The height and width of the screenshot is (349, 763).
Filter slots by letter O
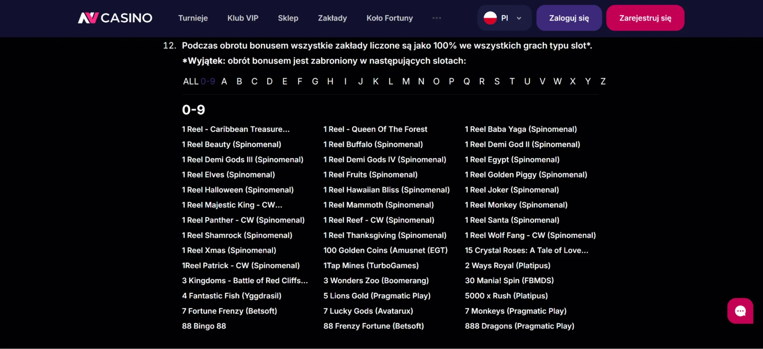[436, 81]
